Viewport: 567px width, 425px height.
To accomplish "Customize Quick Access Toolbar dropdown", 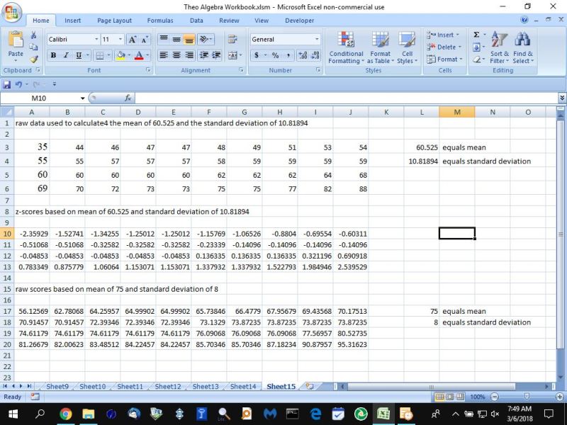I will (55, 84).
